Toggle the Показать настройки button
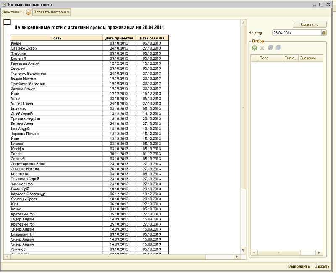The image size is (336, 273). click(x=52, y=12)
